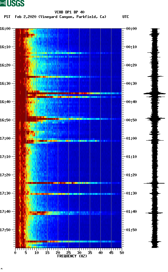Click the 20 Hz frequency axis label
Viewport: 168px width, 272px height.
[58, 252]
